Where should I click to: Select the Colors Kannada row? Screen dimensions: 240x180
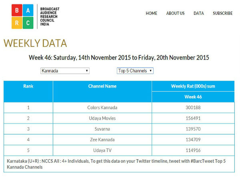pos(102,107)
